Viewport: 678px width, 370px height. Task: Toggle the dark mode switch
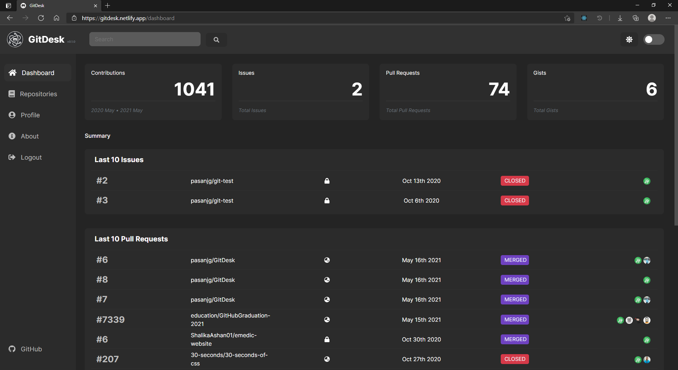(654, 39)
